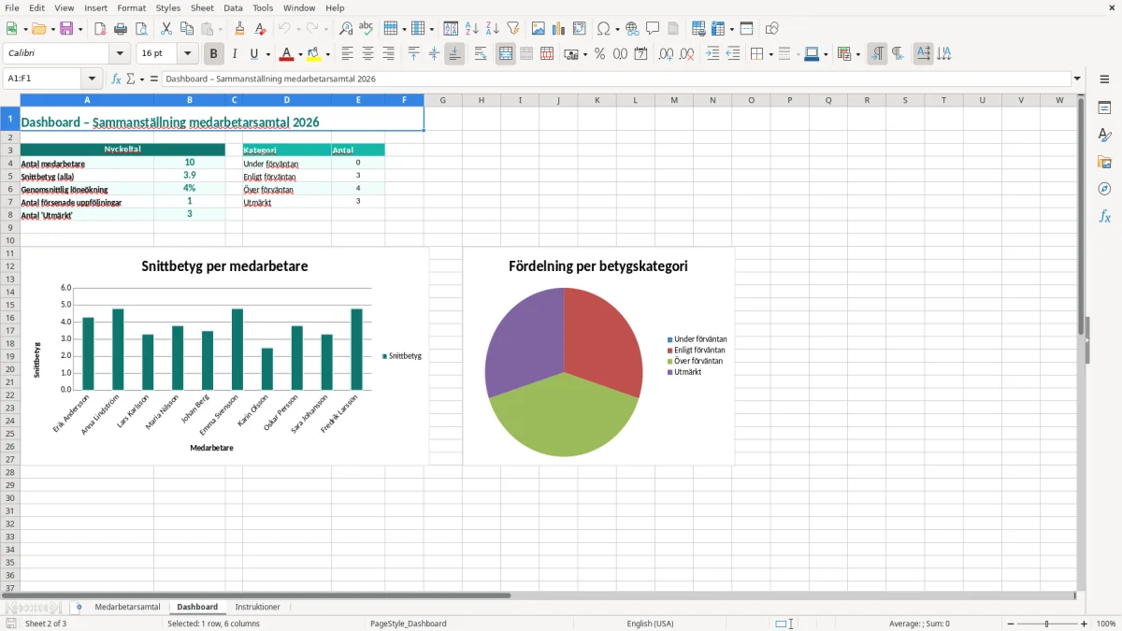
Task: Toggle Bold formatting
Action: pos(214,54)
